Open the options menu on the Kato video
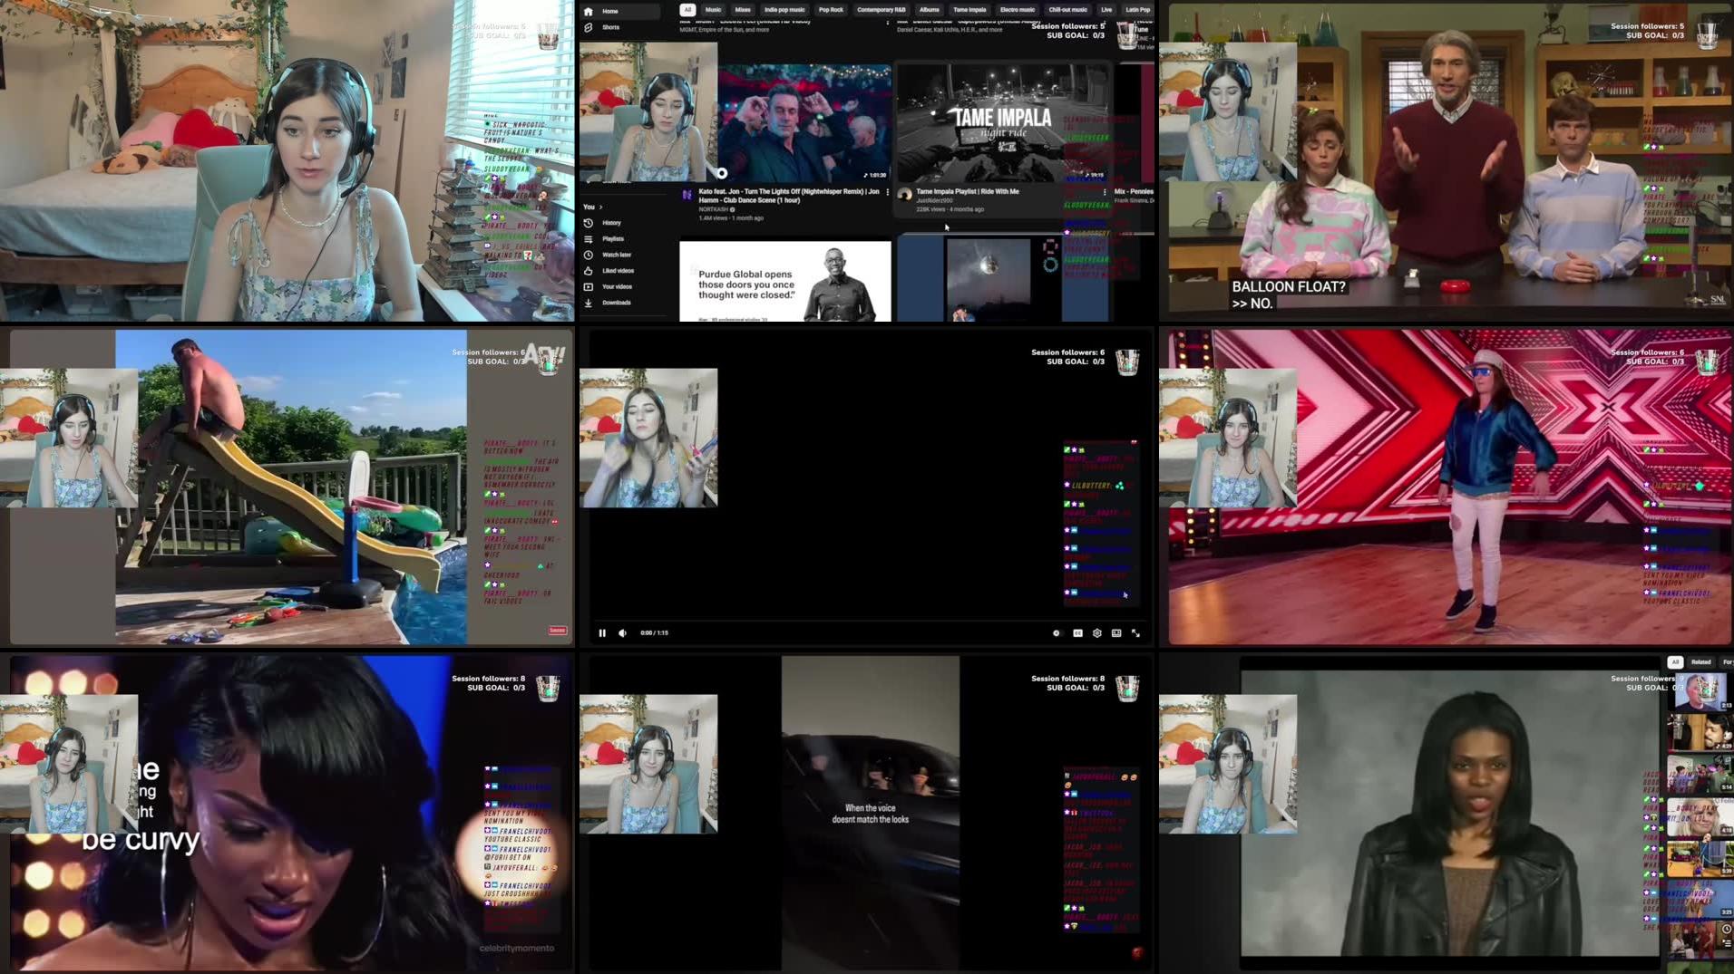This screenshot has width=1734, height=974. 887,192
